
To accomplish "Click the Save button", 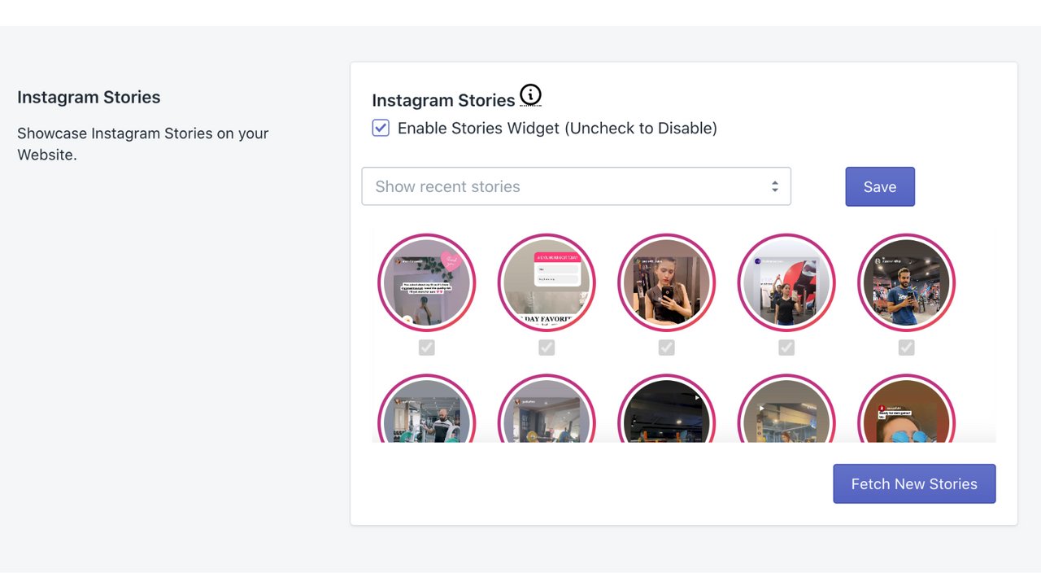I will 880,186.
